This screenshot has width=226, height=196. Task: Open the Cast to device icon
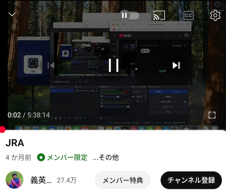(159, 15)
